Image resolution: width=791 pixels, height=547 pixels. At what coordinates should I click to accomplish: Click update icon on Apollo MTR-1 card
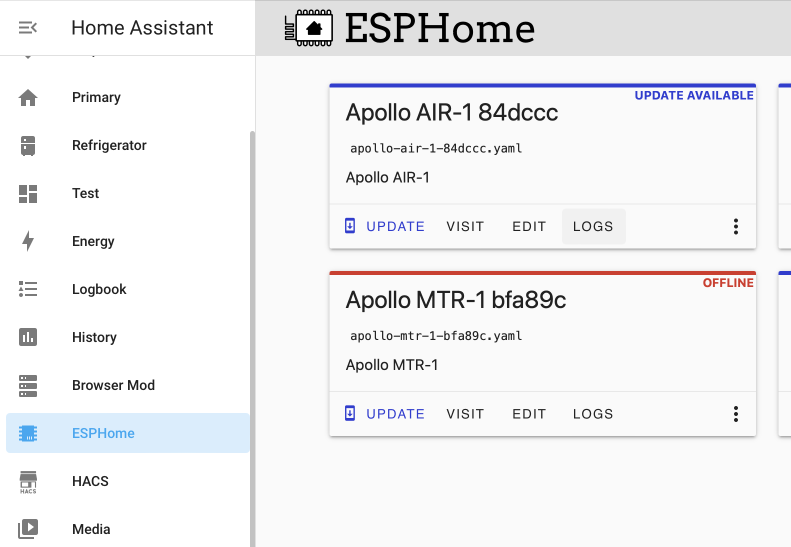point(350,413)
